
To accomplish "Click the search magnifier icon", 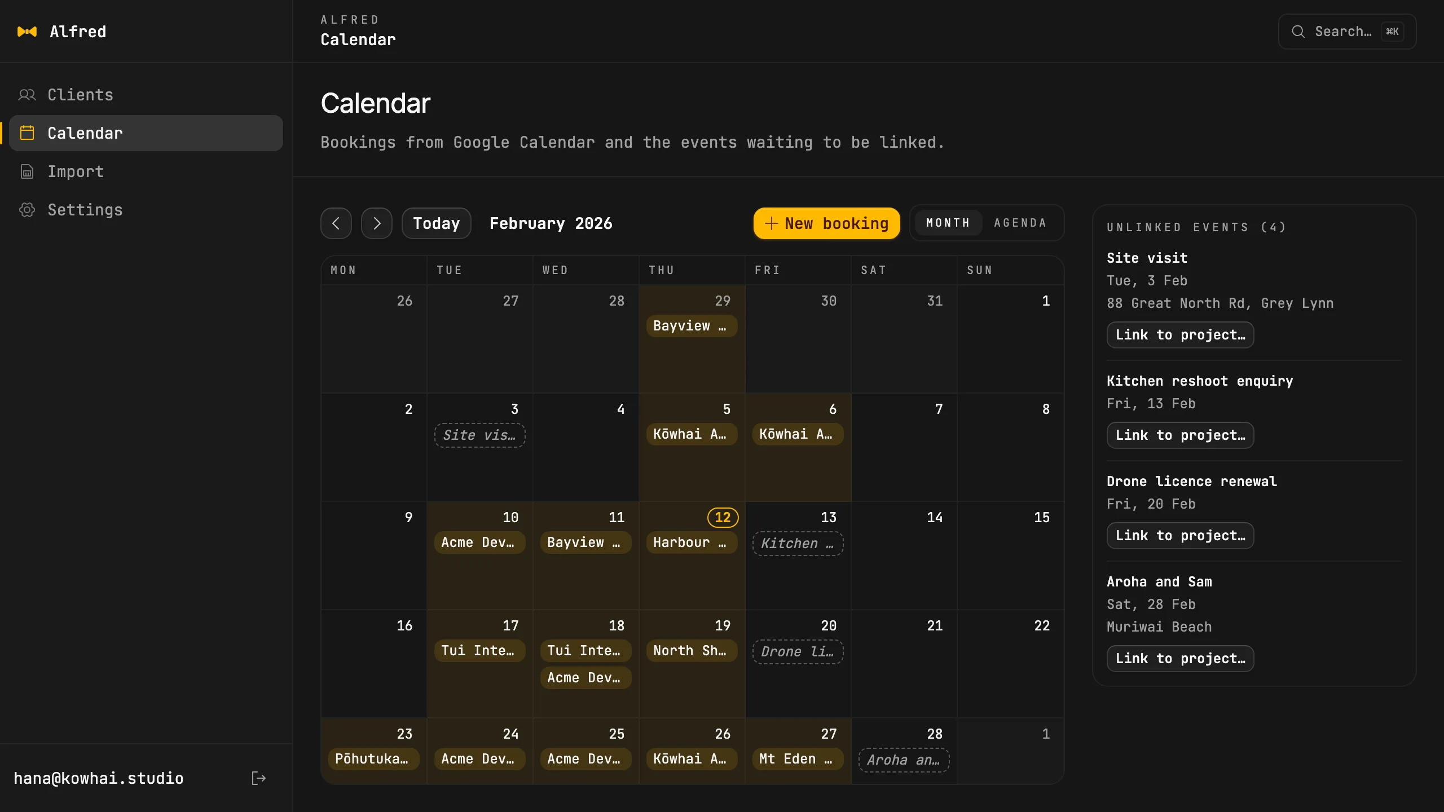I will pos(1298,32).
